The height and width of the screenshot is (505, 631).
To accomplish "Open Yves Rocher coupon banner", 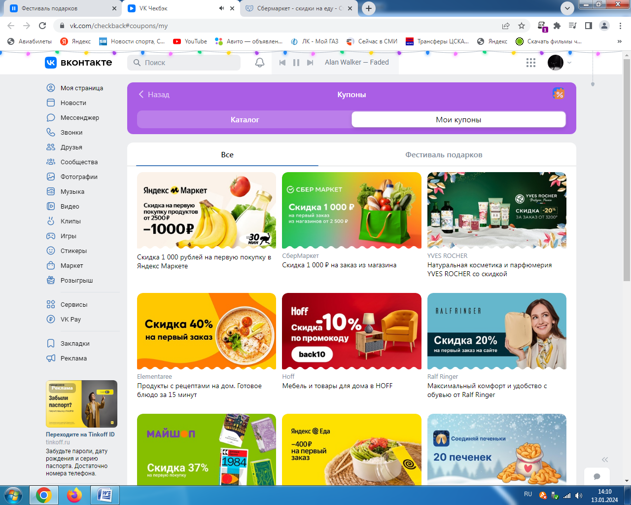I will click(x=497, y=210).
